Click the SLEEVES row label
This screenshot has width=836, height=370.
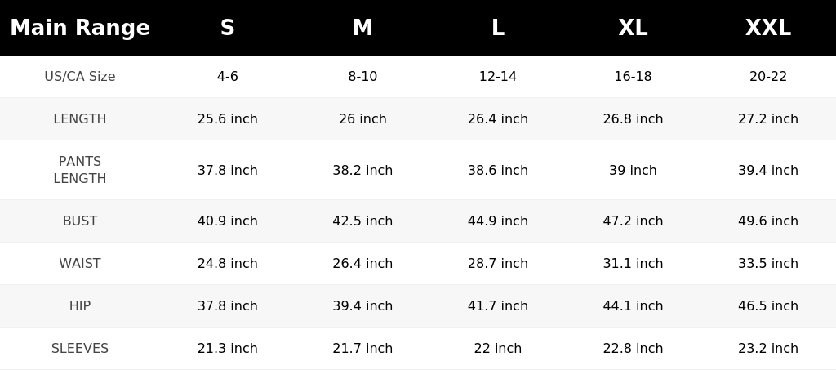click(x=80, y=348)
